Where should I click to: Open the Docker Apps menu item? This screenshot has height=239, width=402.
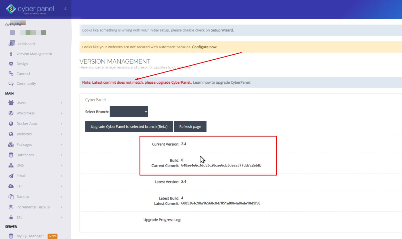click(27, 124)
